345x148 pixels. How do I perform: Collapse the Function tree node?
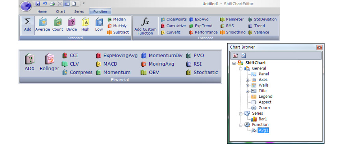[x=241, y=125]
